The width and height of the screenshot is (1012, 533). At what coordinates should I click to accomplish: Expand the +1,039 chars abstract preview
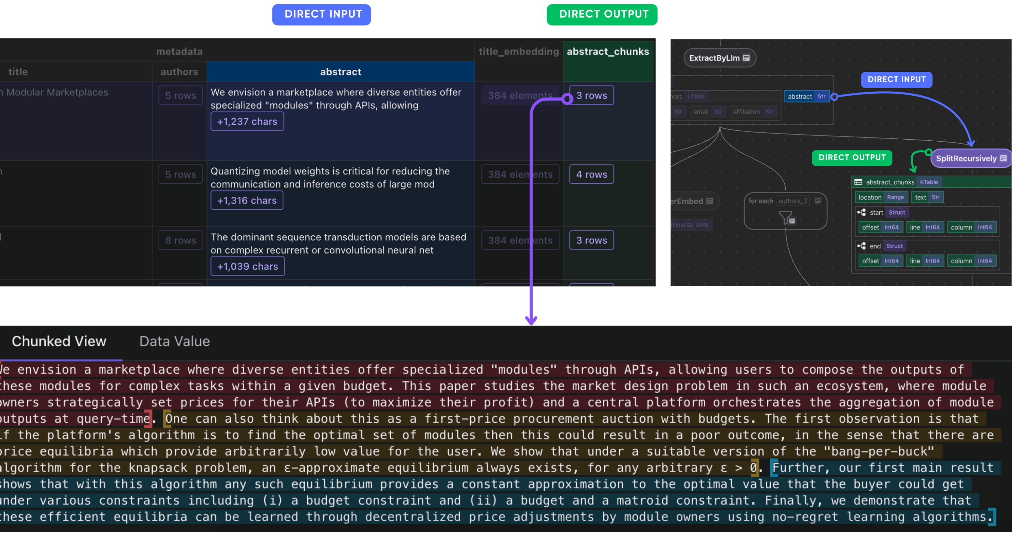(248, 266)
